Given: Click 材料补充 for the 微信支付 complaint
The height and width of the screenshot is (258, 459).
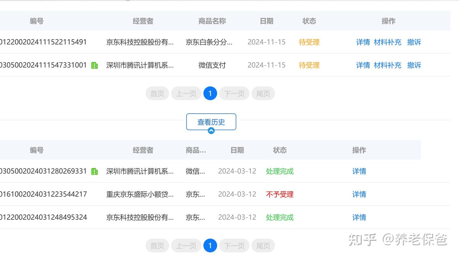Looking at the screenshot, I should point(388,65).
